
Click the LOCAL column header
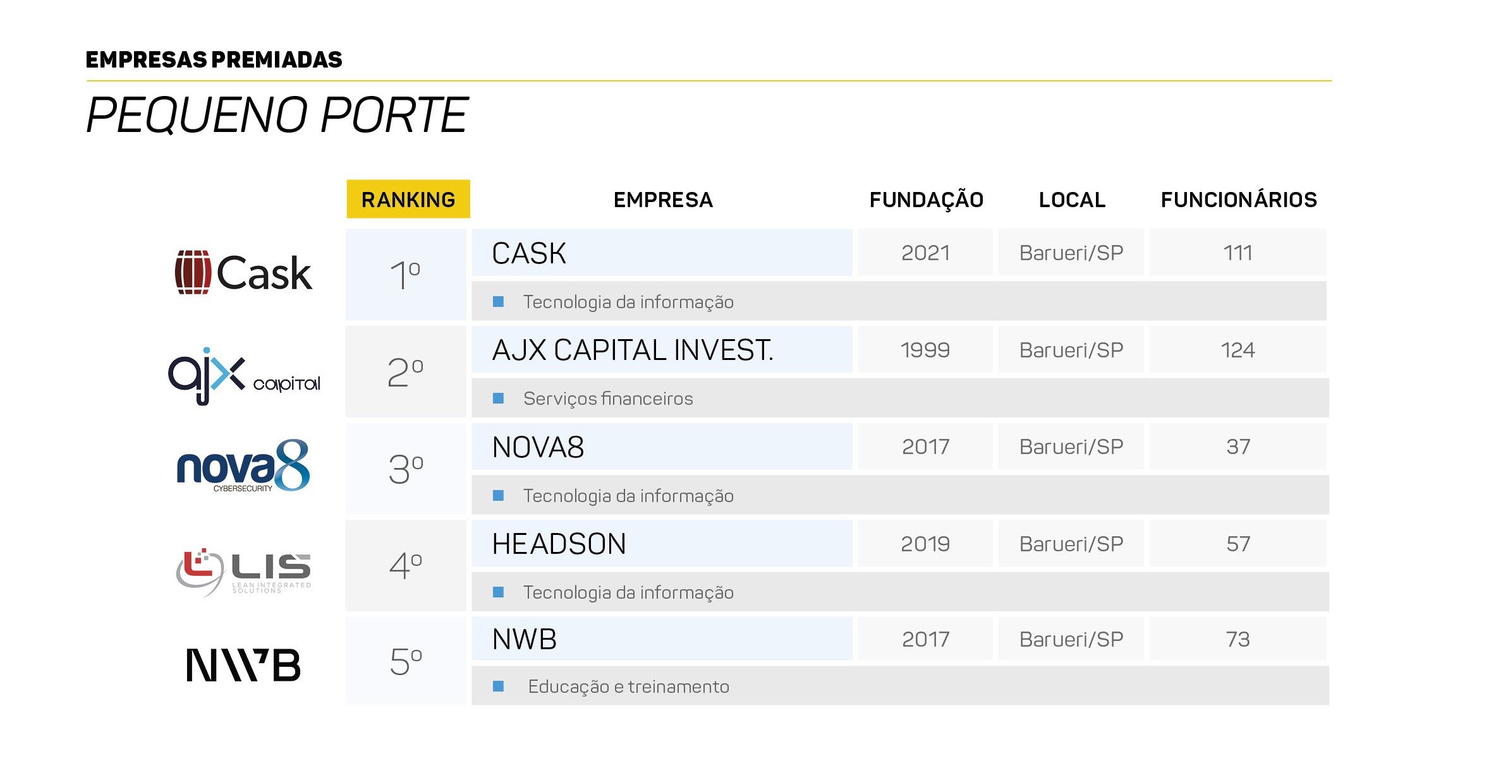tap(1072, 200)
